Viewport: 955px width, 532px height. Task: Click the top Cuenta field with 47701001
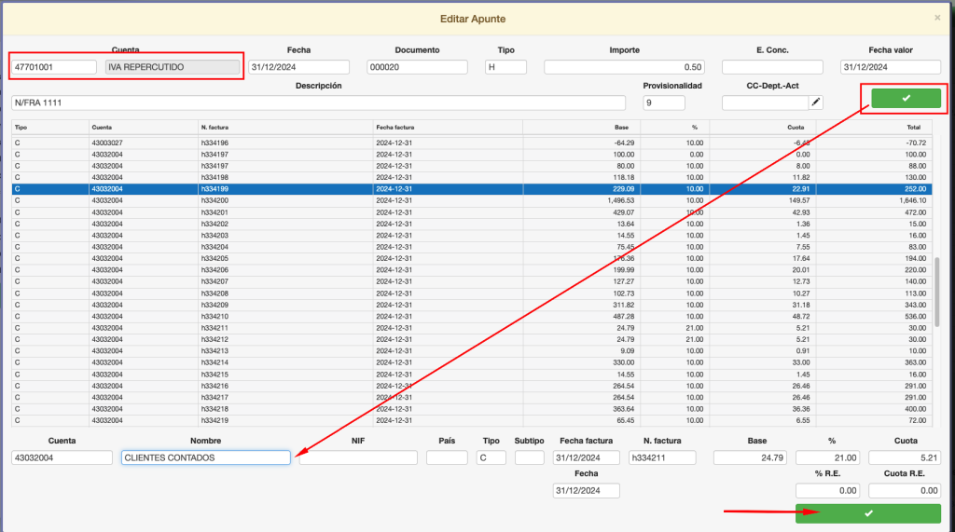pos(54,67)
